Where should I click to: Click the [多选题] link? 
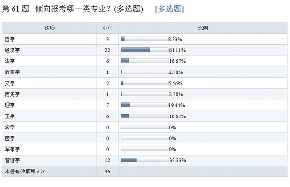click(x=170, y=9)
